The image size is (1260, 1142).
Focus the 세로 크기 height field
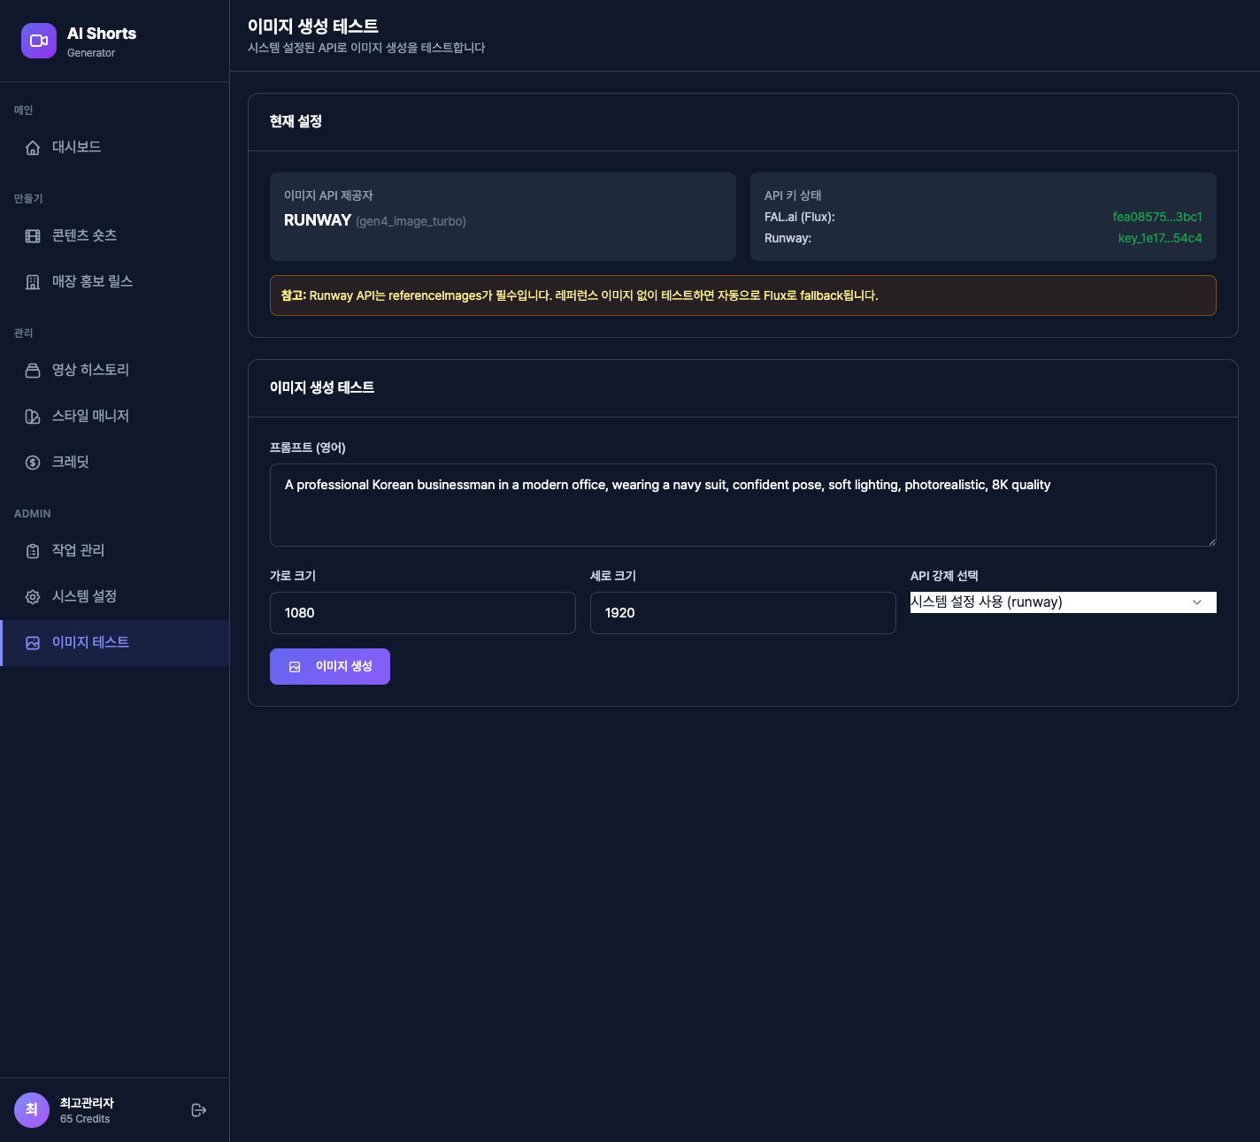742,613
